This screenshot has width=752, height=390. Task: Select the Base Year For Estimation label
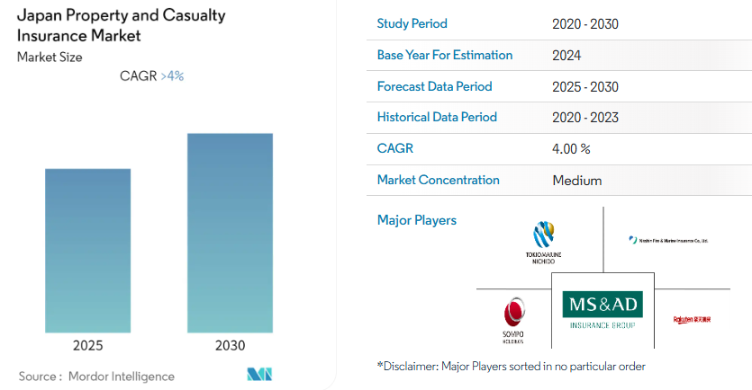(x=445, y=55)
